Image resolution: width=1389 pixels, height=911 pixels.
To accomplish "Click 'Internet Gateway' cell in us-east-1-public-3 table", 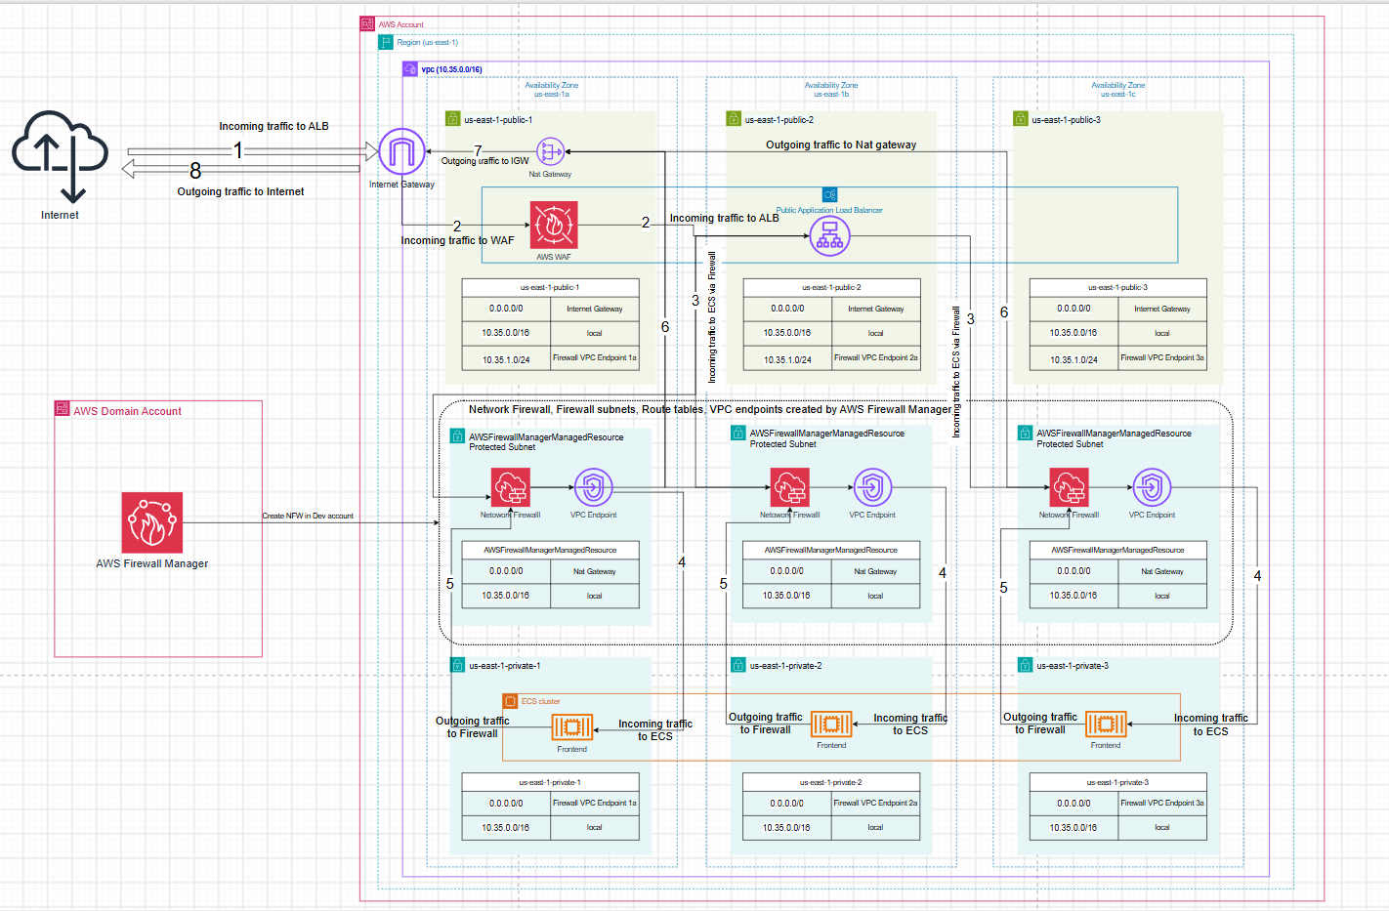I will pos(1162,309).
